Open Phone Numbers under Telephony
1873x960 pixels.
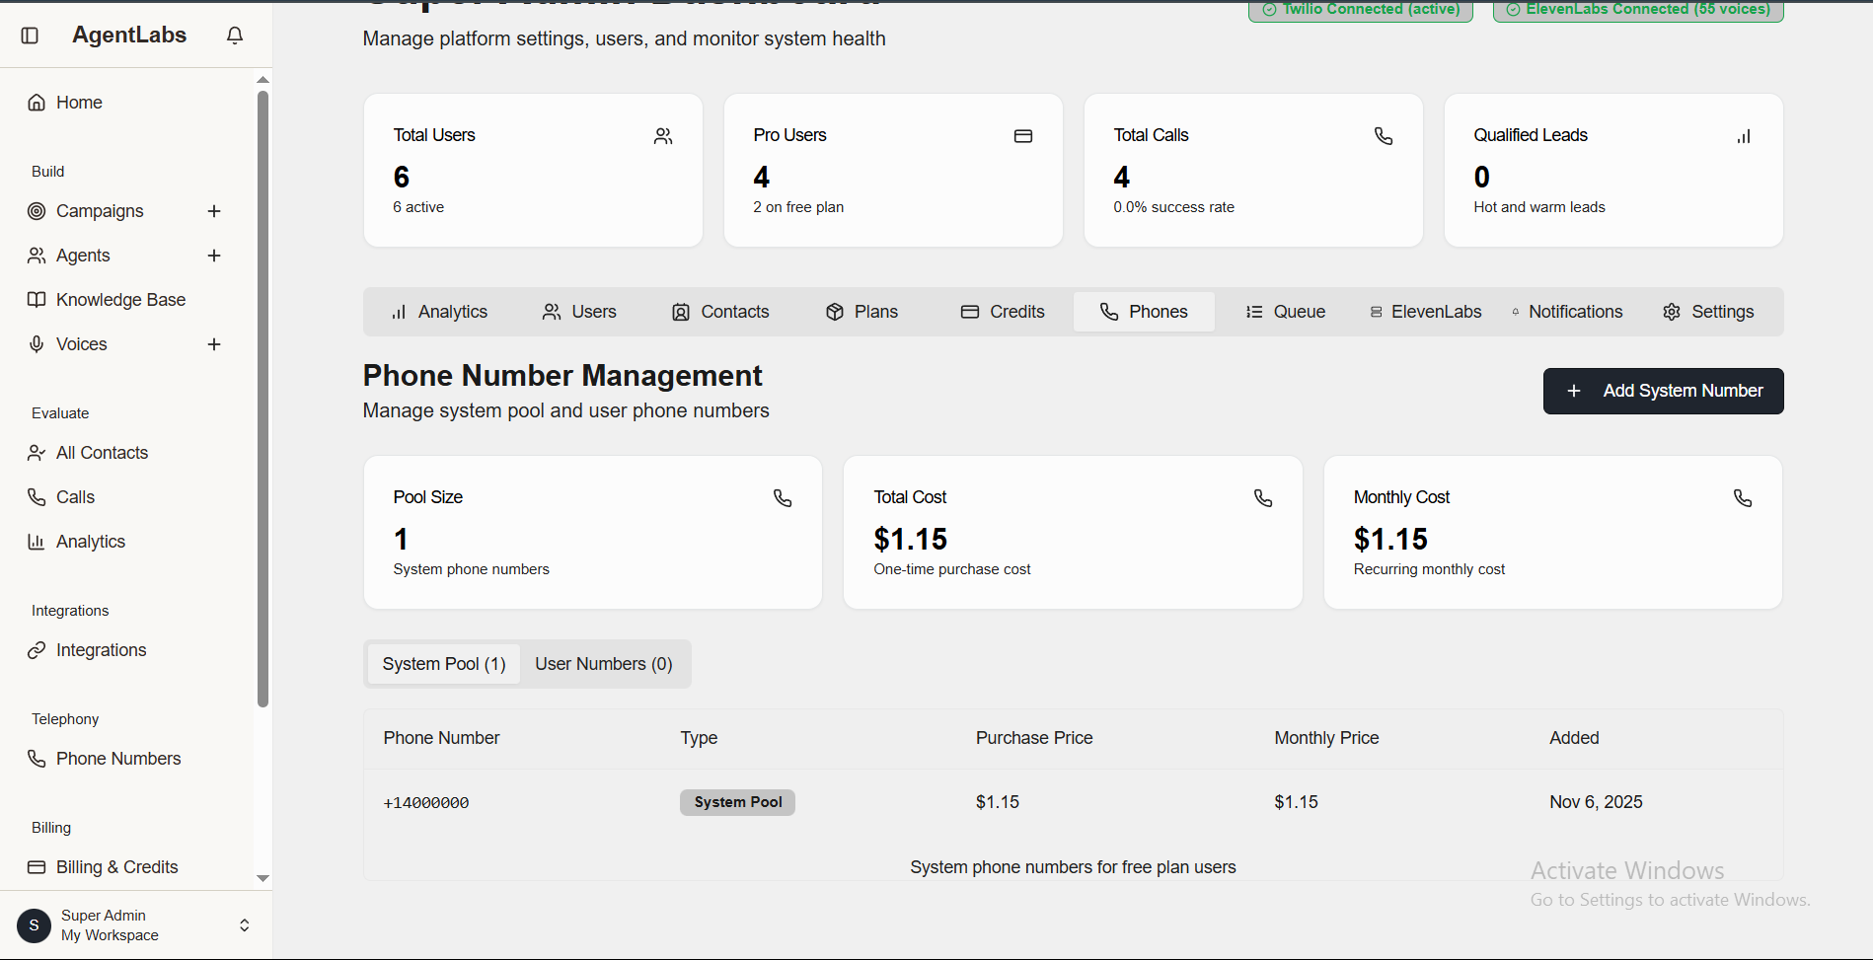pyautogui.click(x=117, y=758)
